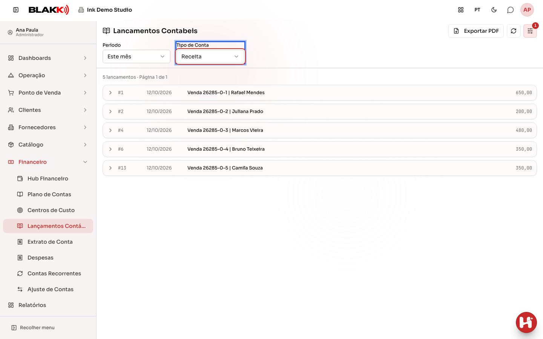The width and height of the screenshot is (543, 339).
Task: Toggle dark mode moon icon
Action: coord(494,10)
